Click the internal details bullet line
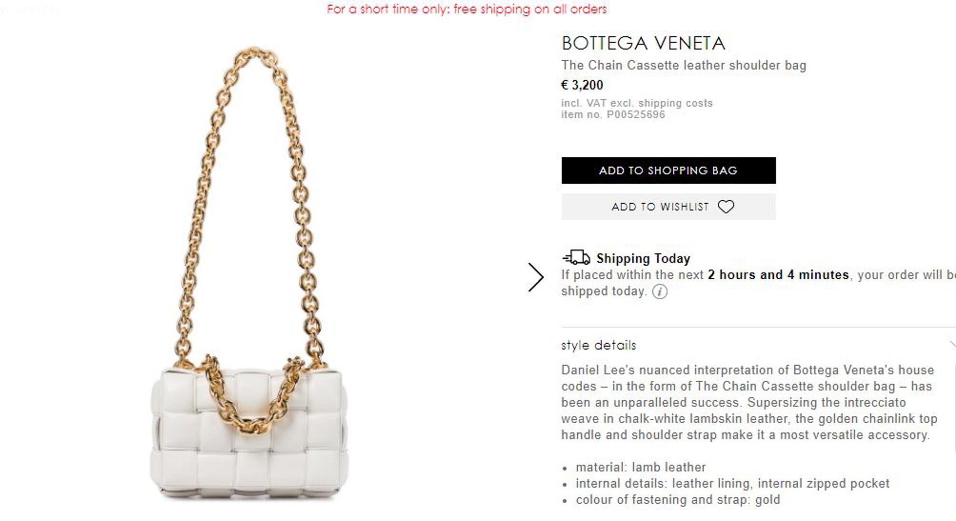This screenshot has height=521, width=956. pos(732,483)
